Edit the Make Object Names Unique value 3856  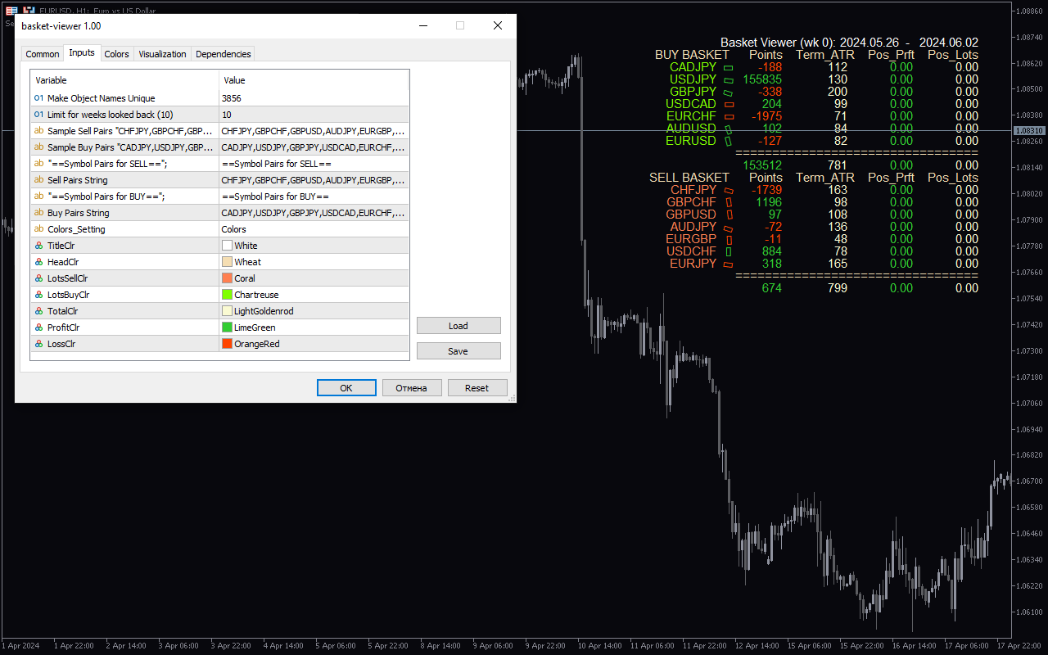click(314, 98)
